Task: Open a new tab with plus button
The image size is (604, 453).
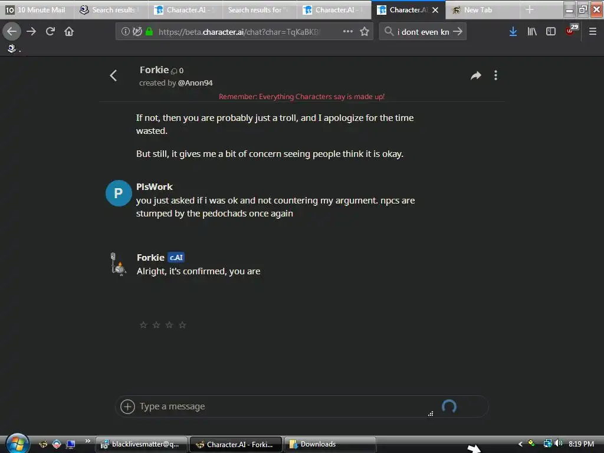Action: click(530, 9)
